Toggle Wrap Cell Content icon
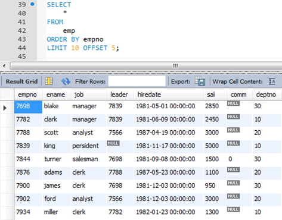 [x=272, y=81]
